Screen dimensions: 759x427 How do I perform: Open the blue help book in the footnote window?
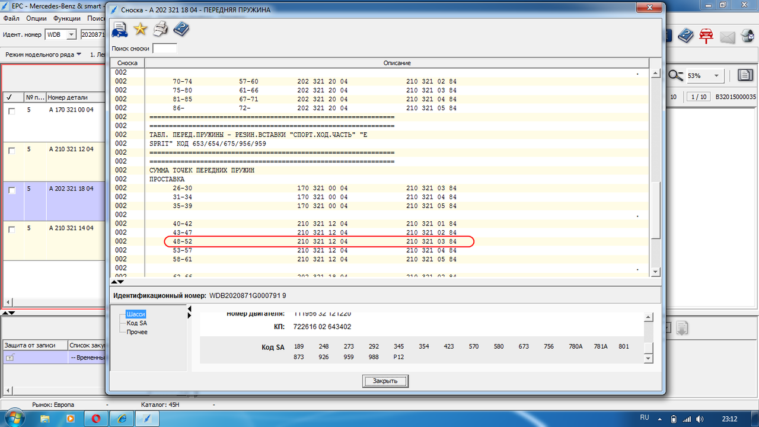pos(181,28)
